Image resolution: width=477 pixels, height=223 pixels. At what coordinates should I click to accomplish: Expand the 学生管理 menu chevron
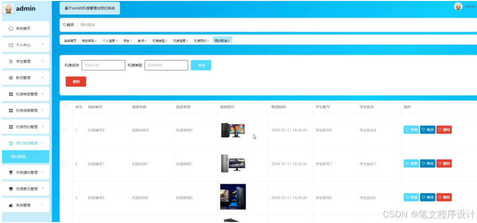point(43,61)
